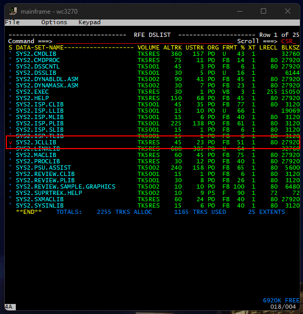Click the BLKSZ column header
Screen dimensions: 303x314
[x=290, y=47]
